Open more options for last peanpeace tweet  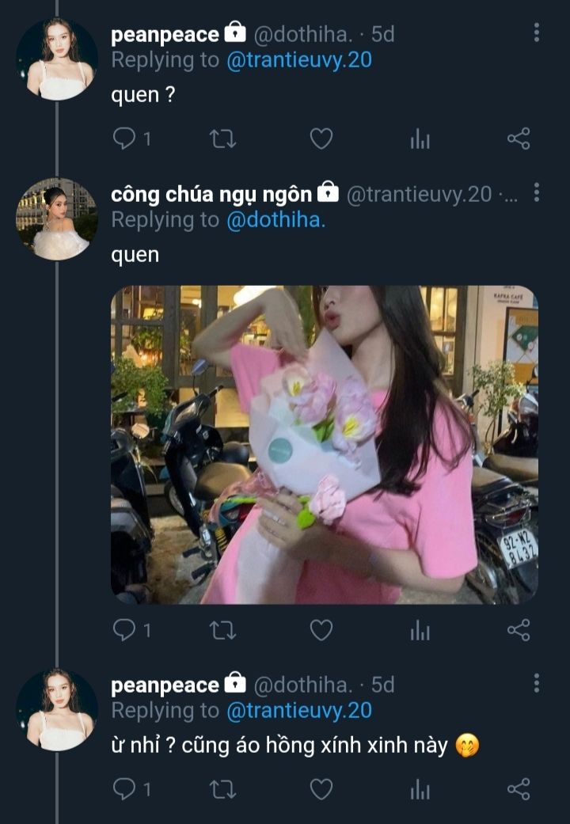[x=537, y=683]
